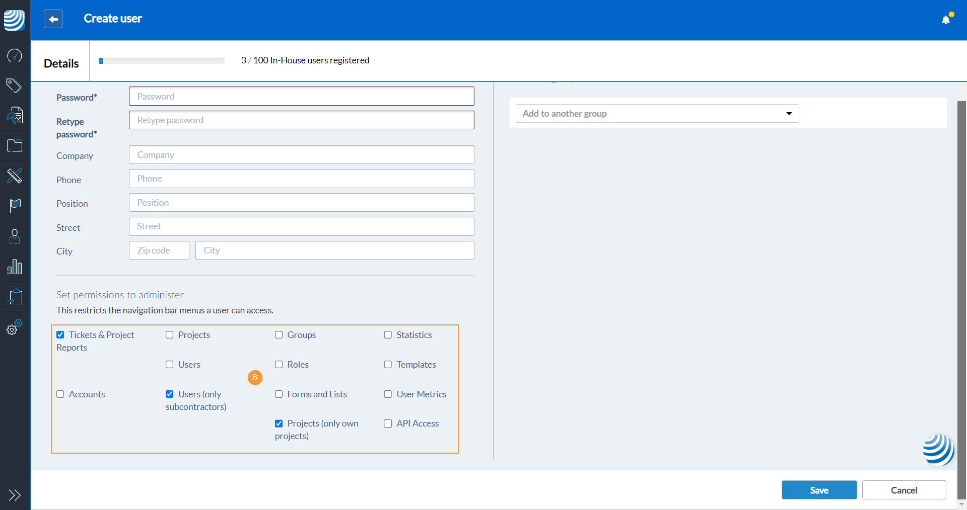967x510 pixels.
Task: Expand the sidebar with double chevron
Action: (15, 495)
